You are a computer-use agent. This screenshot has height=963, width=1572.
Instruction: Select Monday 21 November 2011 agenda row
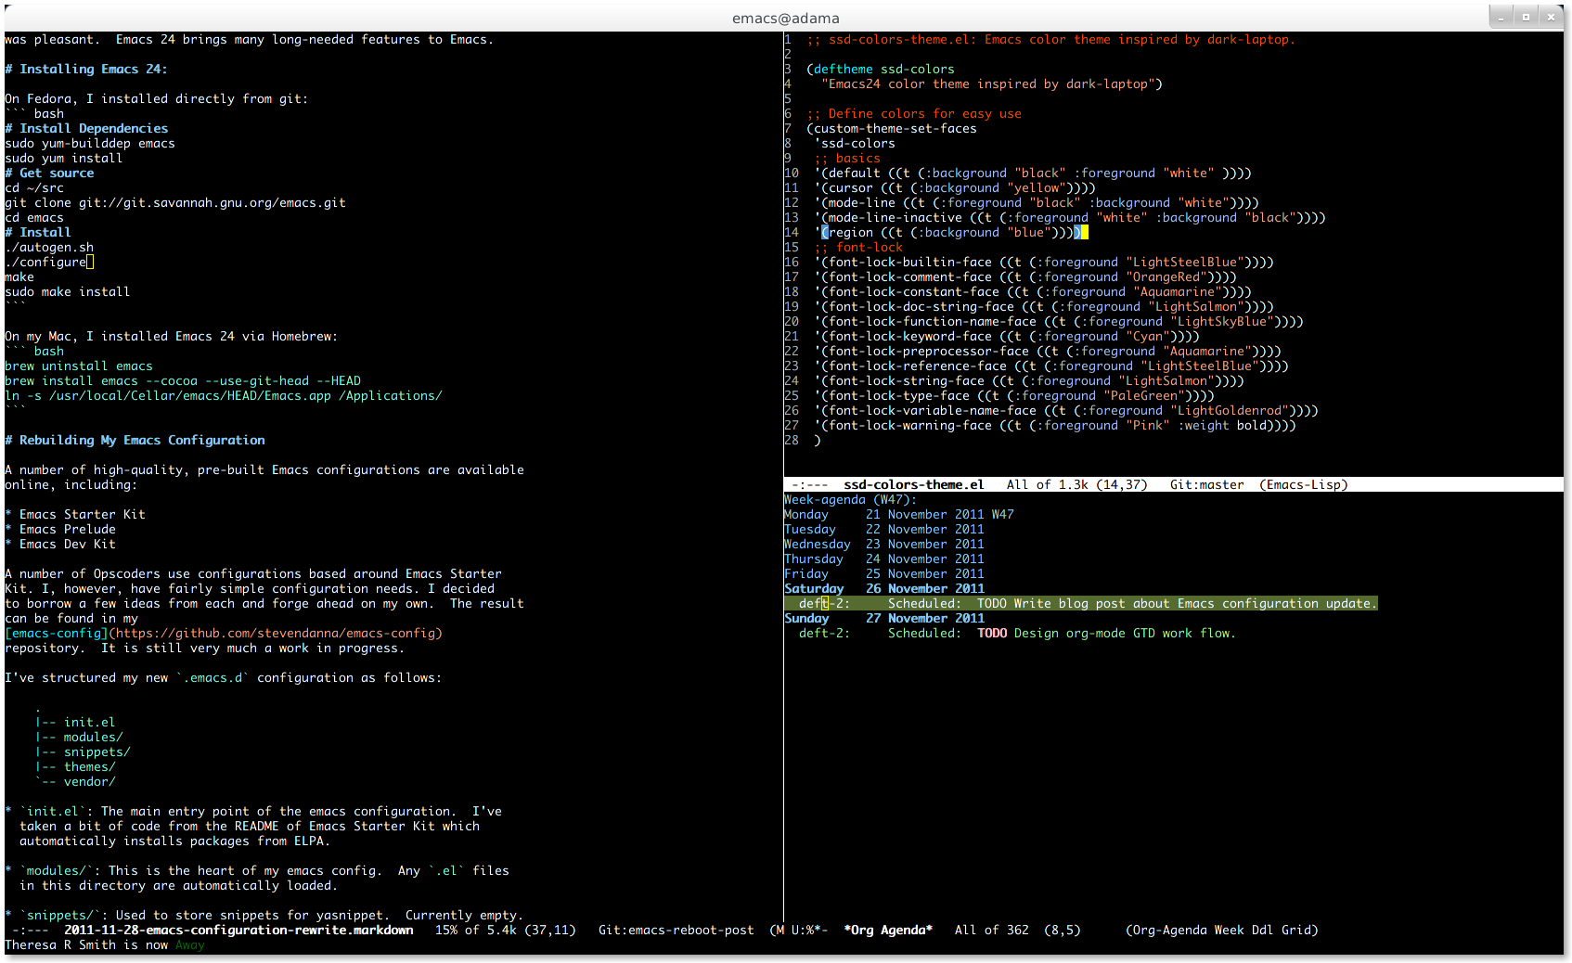click(x=899, y=514)
